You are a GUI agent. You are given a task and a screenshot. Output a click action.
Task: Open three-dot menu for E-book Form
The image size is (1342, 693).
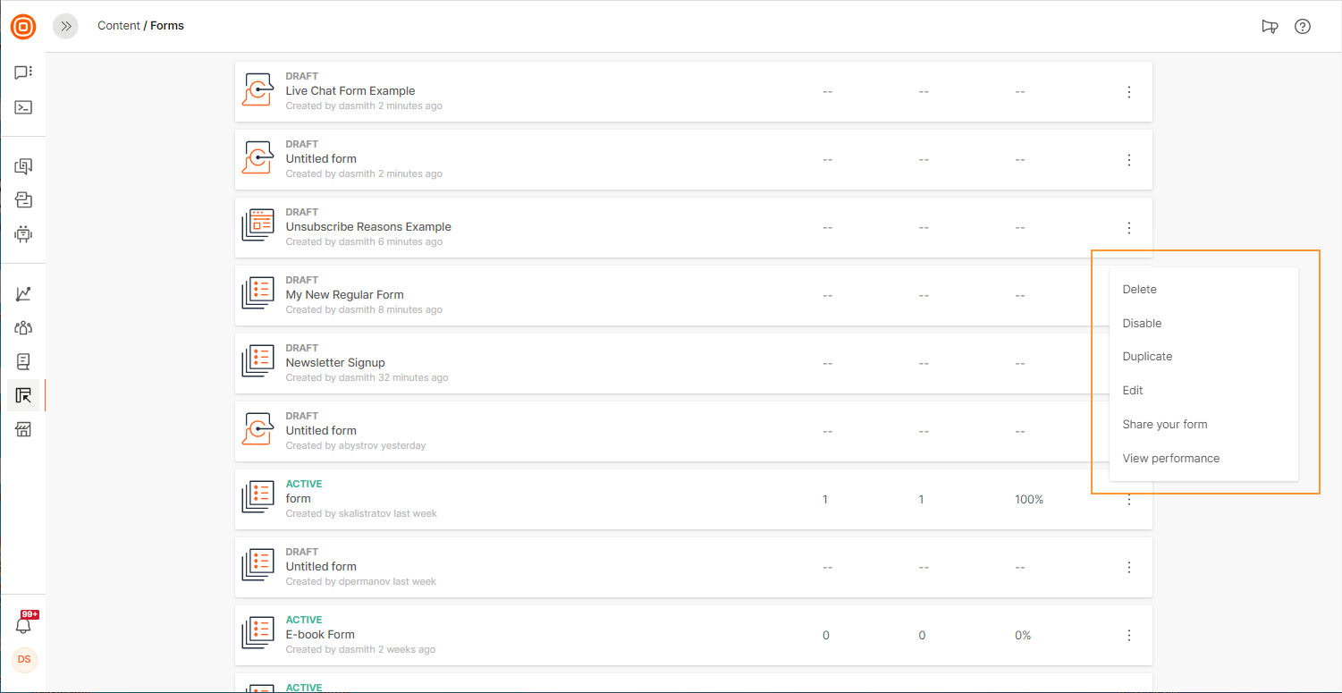tap(1129, 636)
